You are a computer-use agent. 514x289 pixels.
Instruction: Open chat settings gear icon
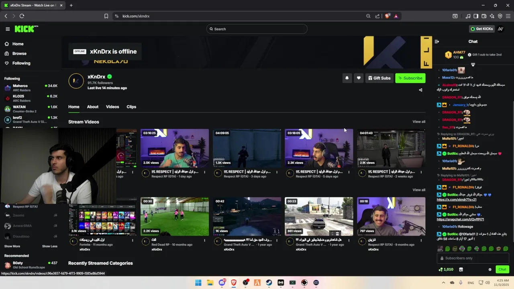coord(490,269)
